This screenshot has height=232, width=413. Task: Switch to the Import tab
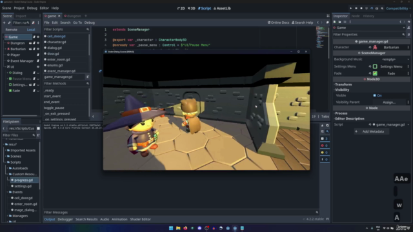pyautogui.click(x=21, y=16)
